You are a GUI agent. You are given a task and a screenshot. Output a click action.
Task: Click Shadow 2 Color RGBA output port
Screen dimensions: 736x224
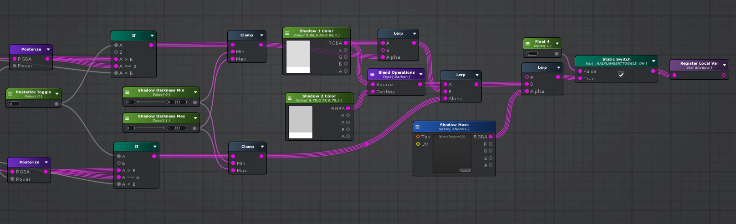click(348, 108)
